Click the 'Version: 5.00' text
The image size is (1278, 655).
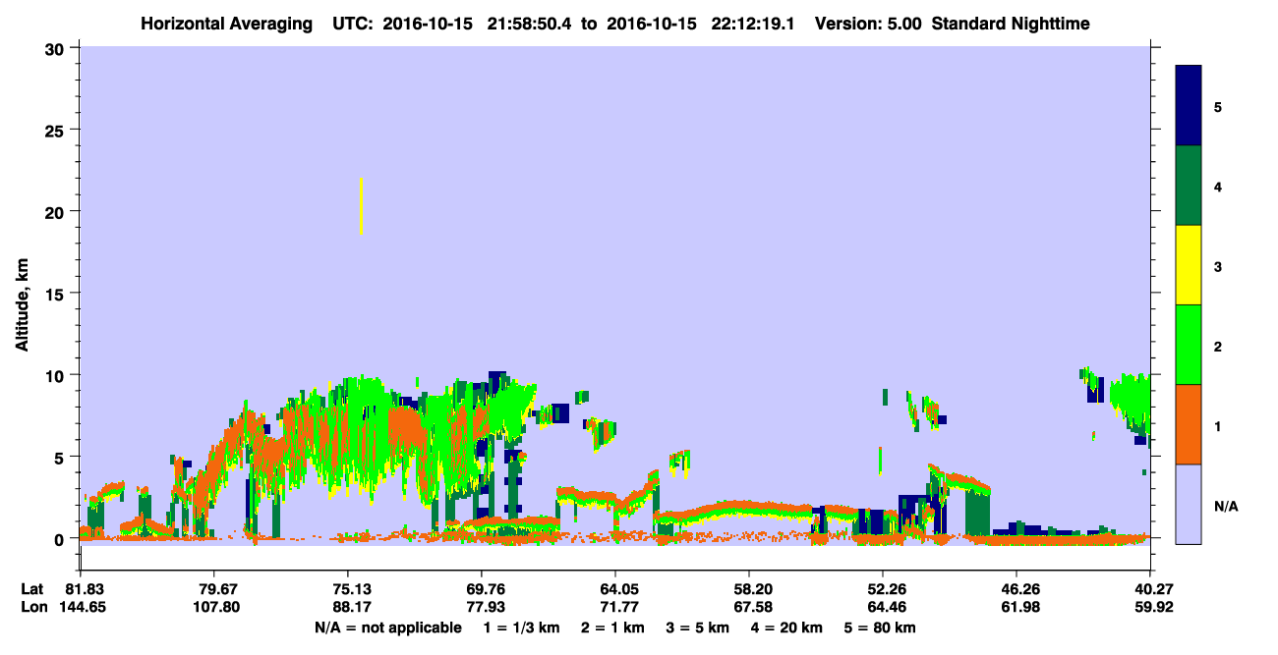point(868,24)
